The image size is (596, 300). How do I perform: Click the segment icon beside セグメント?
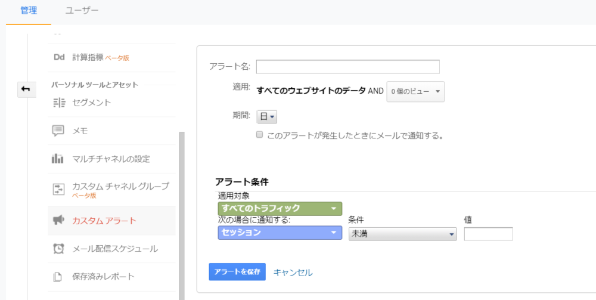coord(58,103)
